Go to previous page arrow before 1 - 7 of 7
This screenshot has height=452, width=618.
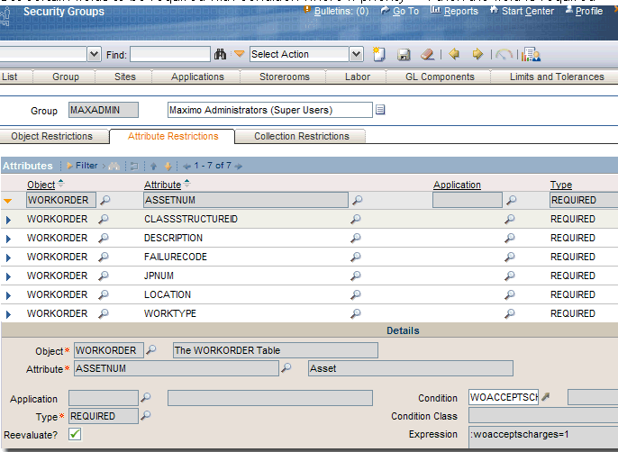pyautogui.click(x=187, y=167)
